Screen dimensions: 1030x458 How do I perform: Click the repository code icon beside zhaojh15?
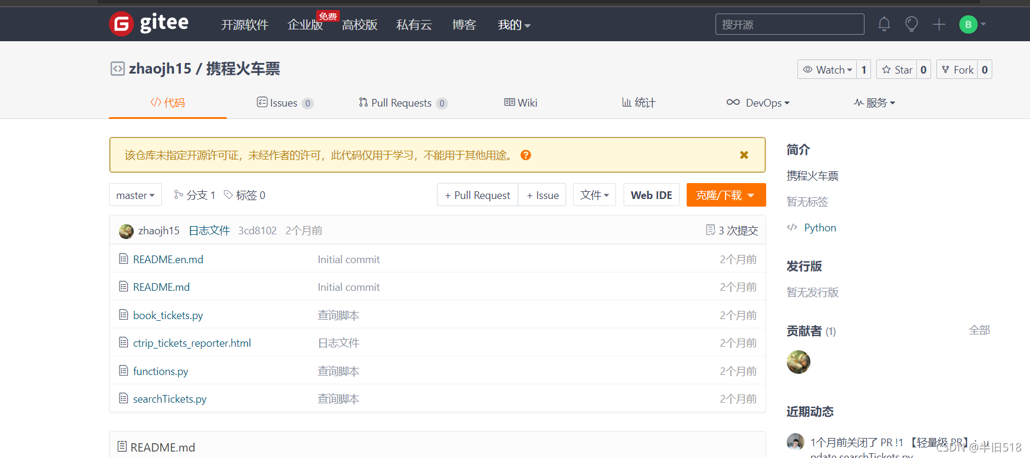point(117,69)
